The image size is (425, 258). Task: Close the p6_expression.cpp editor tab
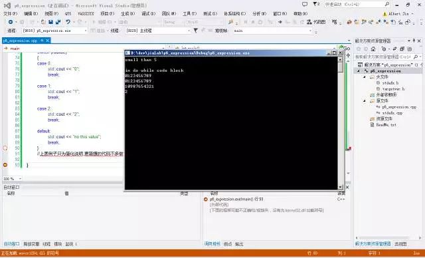pos(47,41)
